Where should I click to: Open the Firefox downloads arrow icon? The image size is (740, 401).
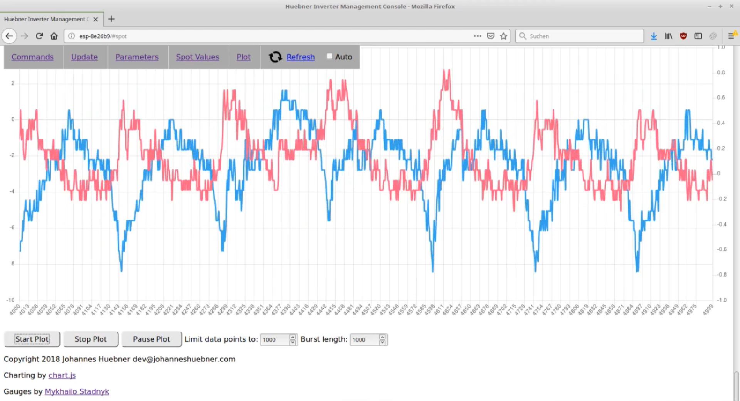(x=654, y=36)
